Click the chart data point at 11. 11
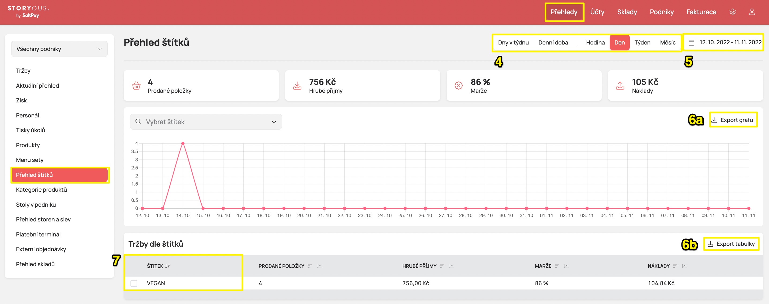Screen dimensions: 769x304 coord(749,208)
